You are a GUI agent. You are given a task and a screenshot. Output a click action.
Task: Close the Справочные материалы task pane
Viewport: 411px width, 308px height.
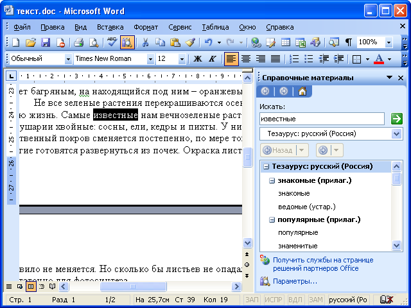click(x=401, y=78)
